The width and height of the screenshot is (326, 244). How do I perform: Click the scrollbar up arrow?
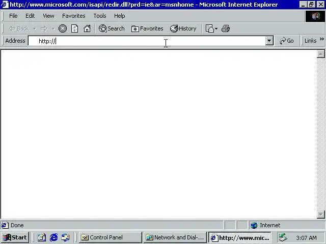[x=321, y=54]
